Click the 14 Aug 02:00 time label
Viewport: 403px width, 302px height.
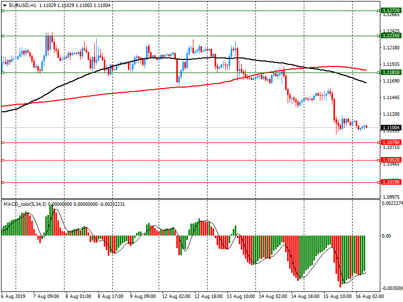273,296
